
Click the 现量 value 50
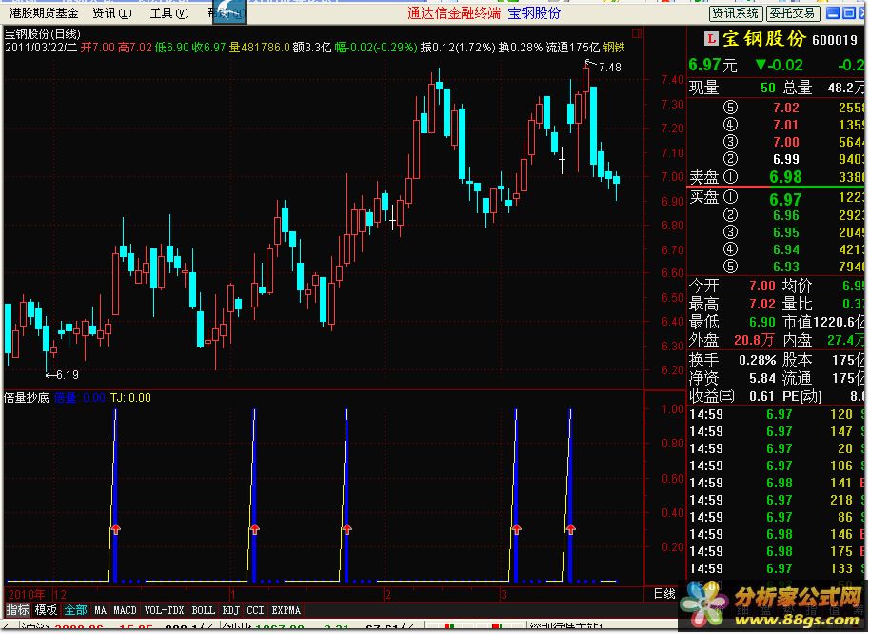768,88
